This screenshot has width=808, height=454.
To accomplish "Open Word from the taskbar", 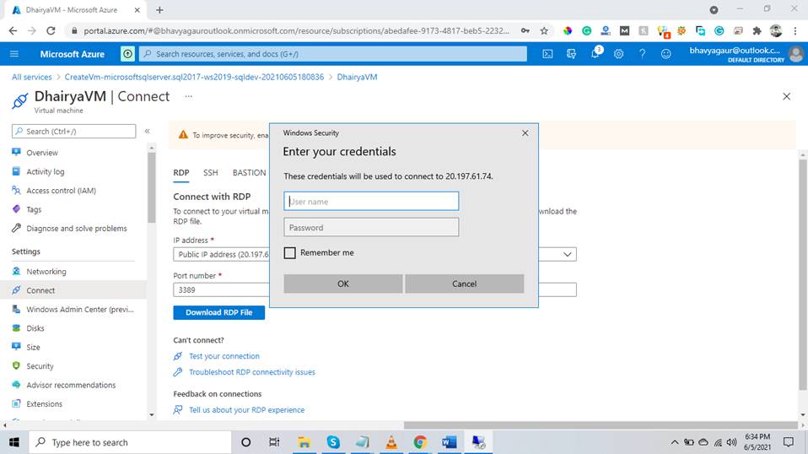I will click(x=449, y=442).
